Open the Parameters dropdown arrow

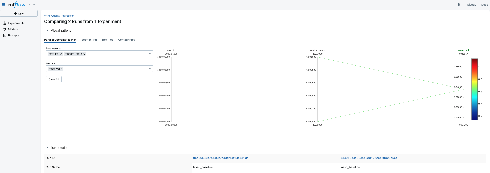click(x=150, y=54)
